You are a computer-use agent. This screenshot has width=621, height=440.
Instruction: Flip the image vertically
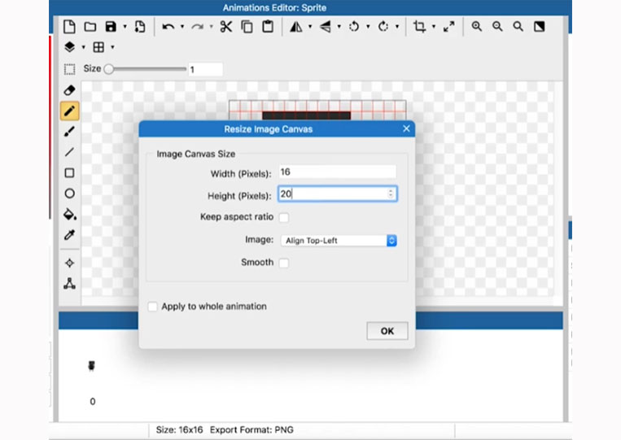326,27
